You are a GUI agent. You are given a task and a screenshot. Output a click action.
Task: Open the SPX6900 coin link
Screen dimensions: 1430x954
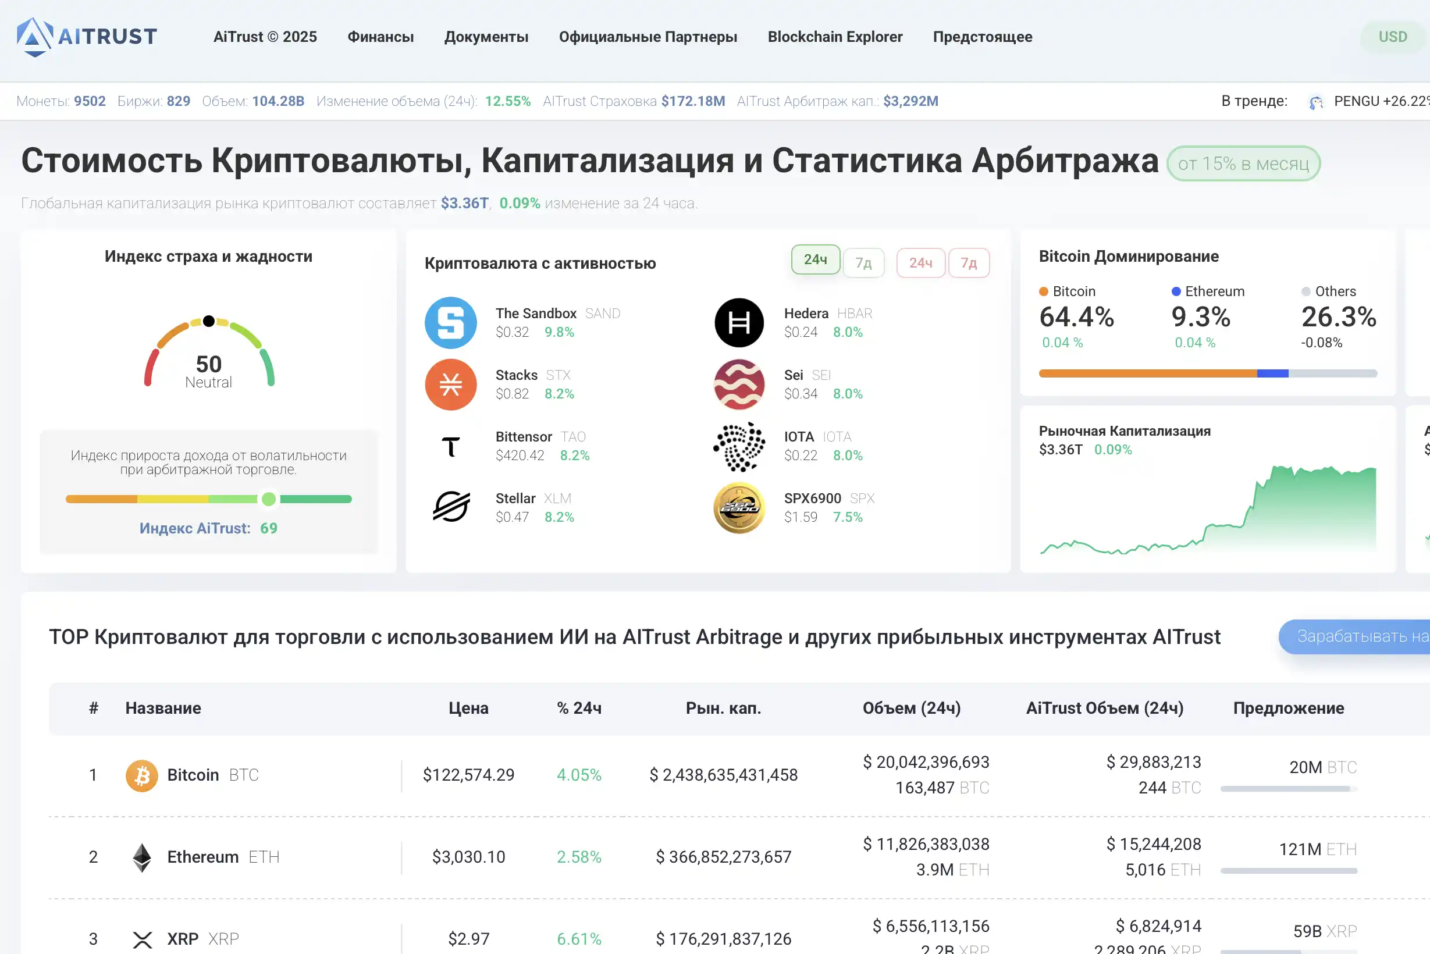[812, 499]
